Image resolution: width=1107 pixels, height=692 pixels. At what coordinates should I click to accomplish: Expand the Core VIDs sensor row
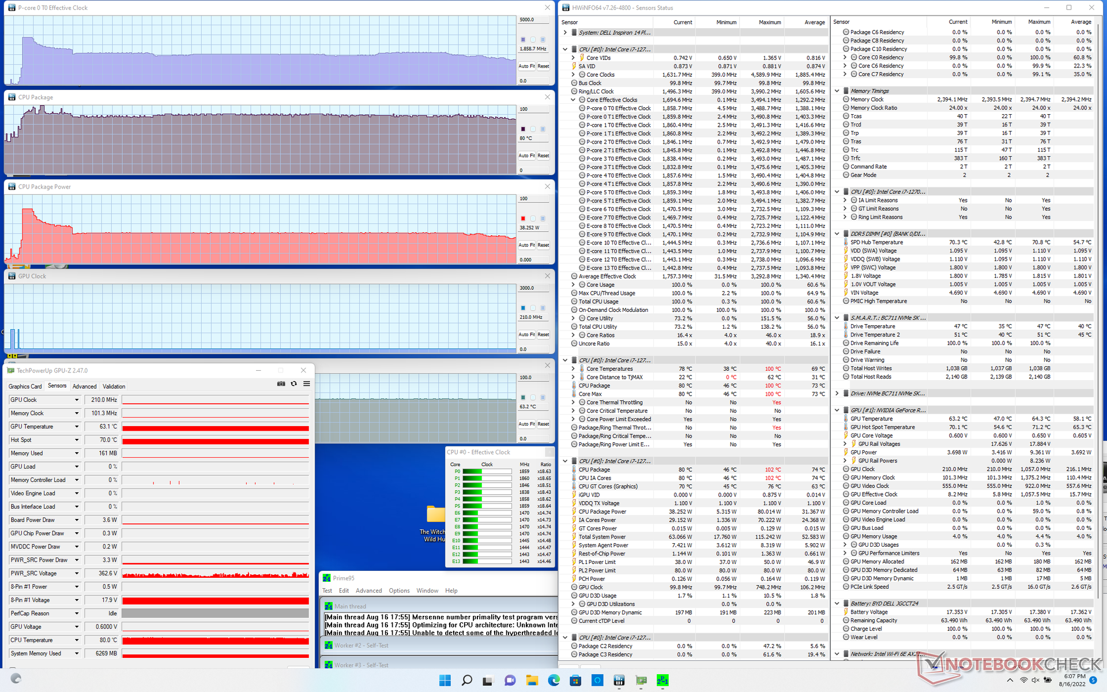click(573, 58)
